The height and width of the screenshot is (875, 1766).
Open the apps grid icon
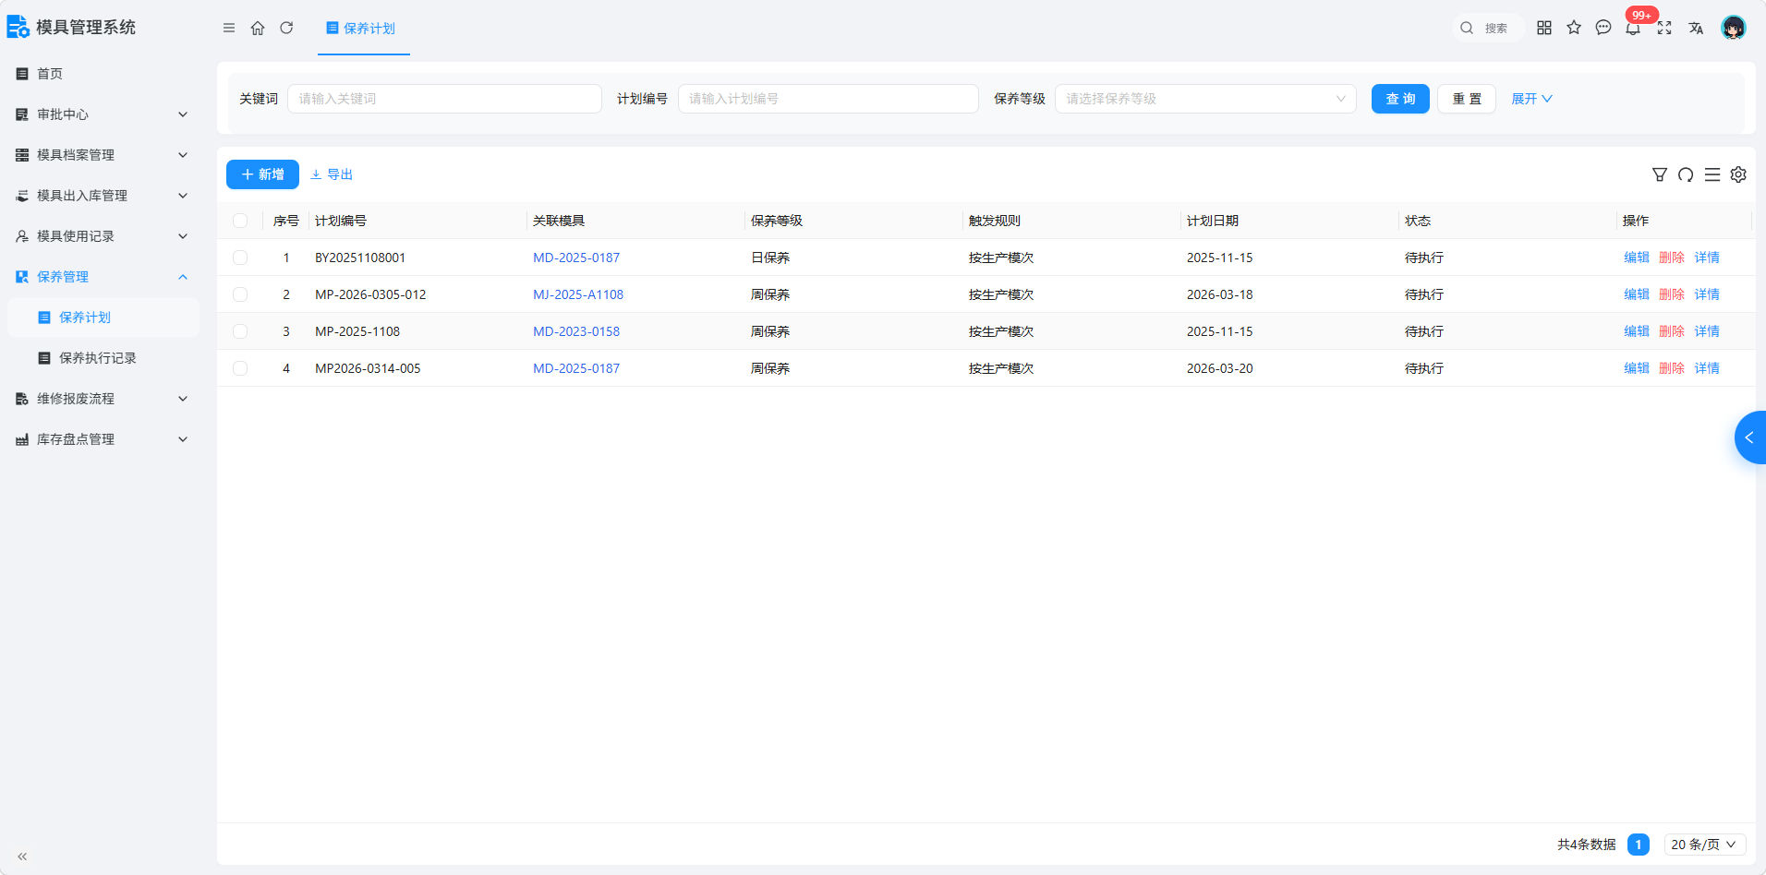click(1544, 28)
